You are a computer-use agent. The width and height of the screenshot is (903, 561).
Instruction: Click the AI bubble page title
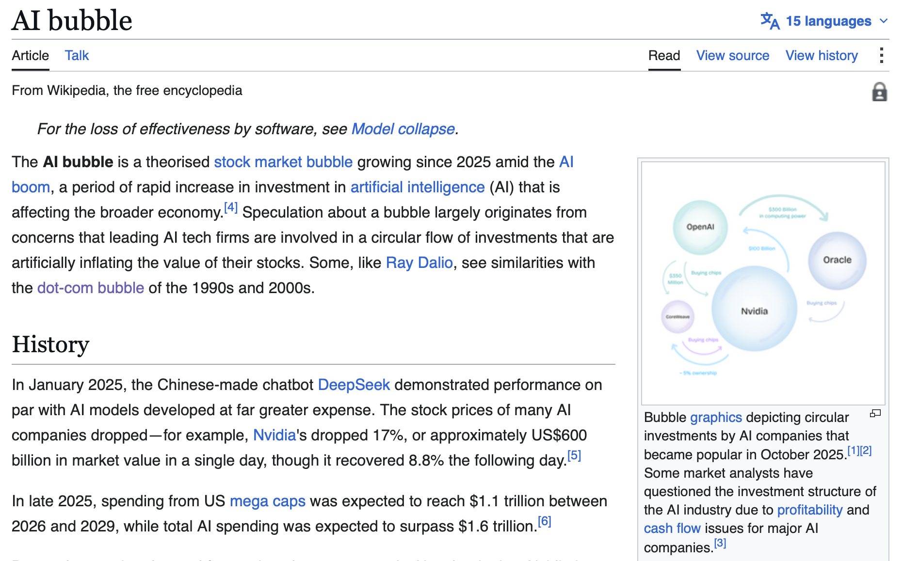(x=72, y=20)
